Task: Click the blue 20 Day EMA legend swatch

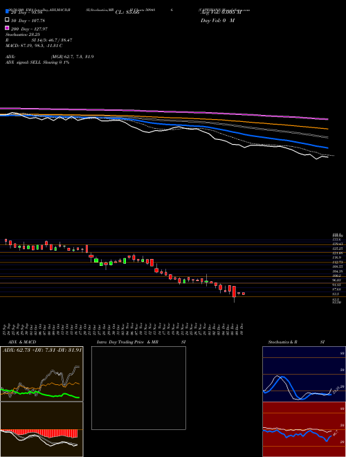Action: pos(7,12)
